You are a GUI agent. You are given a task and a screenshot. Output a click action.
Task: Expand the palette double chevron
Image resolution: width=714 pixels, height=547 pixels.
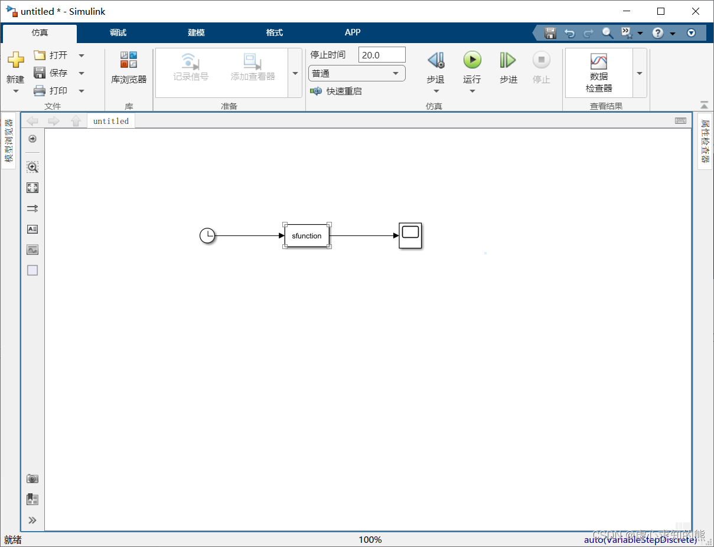(x=32, y=520)
